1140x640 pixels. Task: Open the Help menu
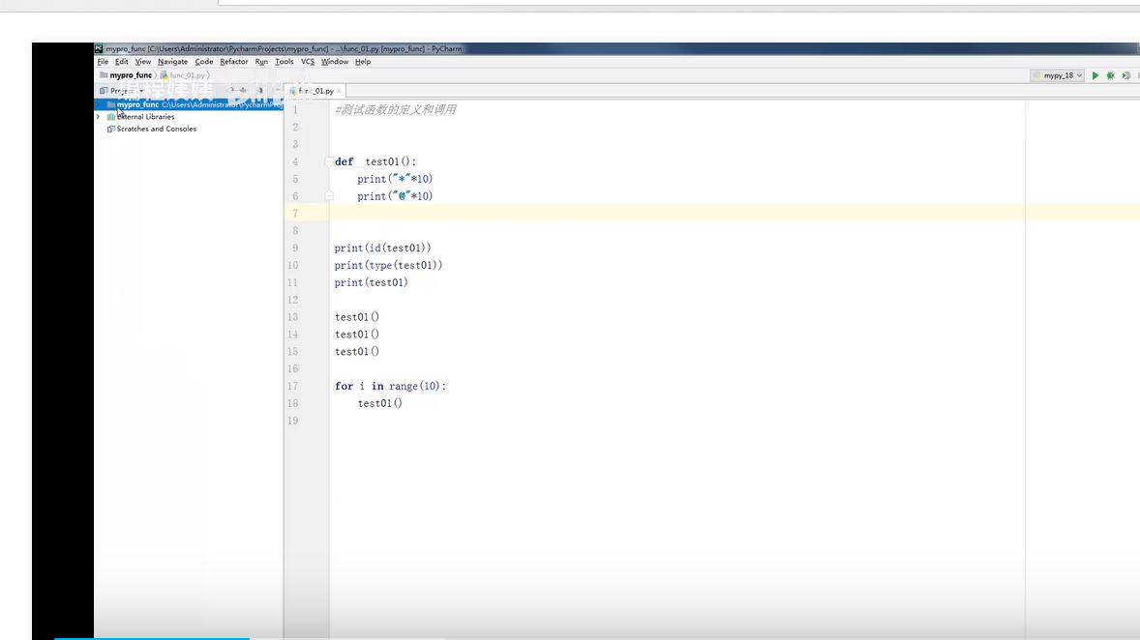tap(363, 62)
